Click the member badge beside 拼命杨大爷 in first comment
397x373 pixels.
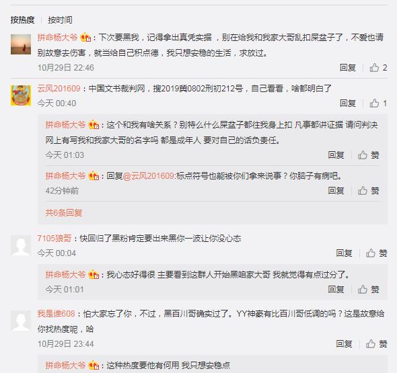(85, 38)
